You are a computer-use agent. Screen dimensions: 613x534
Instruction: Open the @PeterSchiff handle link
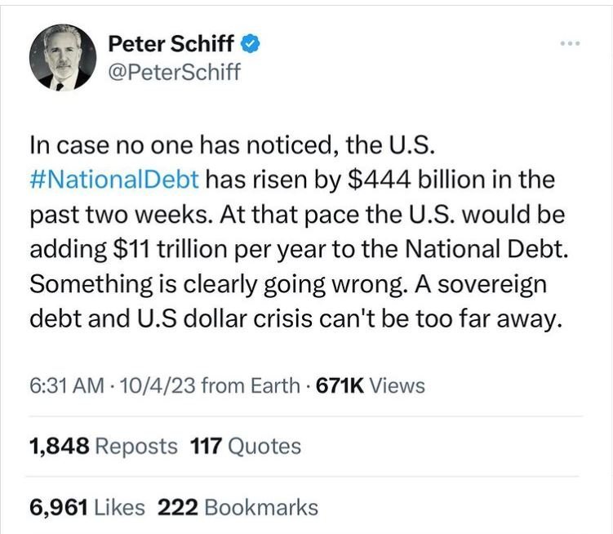point(174,72)
